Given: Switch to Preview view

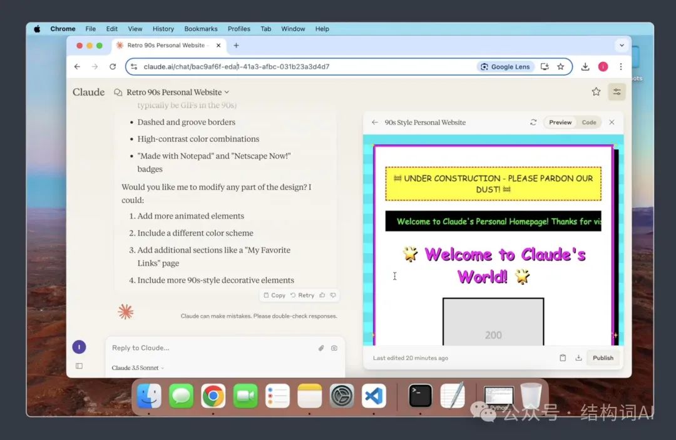Looking at the screenshot, I should point(560,122).
